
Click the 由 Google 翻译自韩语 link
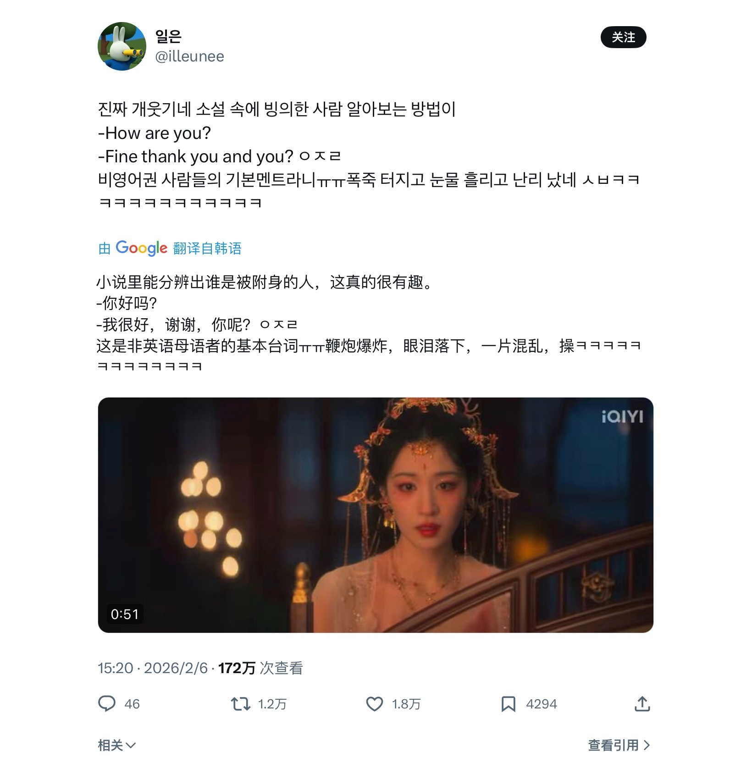coord(170,248)
